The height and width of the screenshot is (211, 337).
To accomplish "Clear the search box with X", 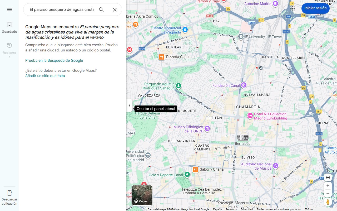I will (x=115, y=10).
